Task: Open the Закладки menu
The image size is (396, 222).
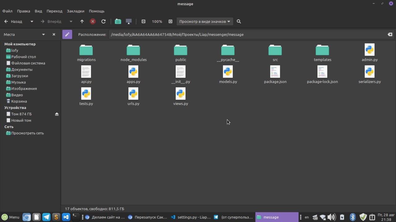Action: coord(75,11)
